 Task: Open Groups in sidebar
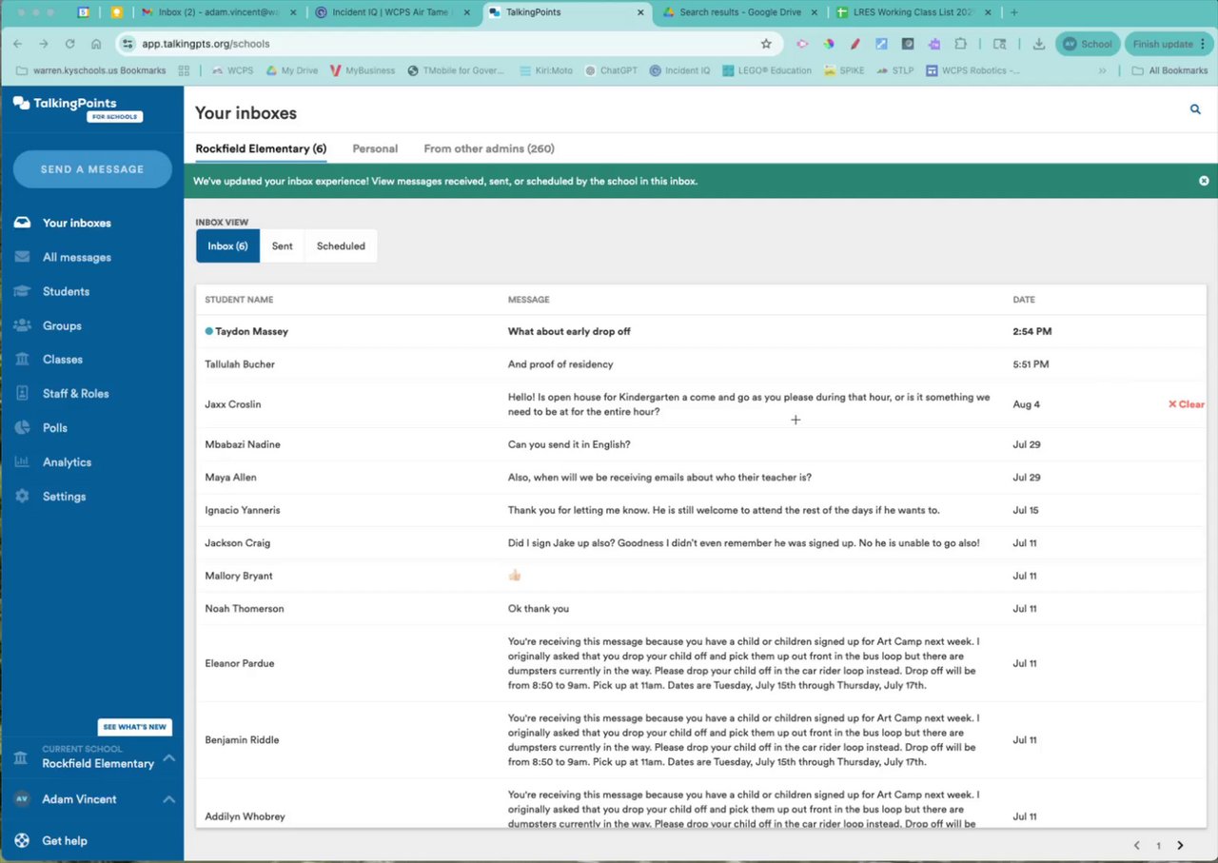coord(62,325)
